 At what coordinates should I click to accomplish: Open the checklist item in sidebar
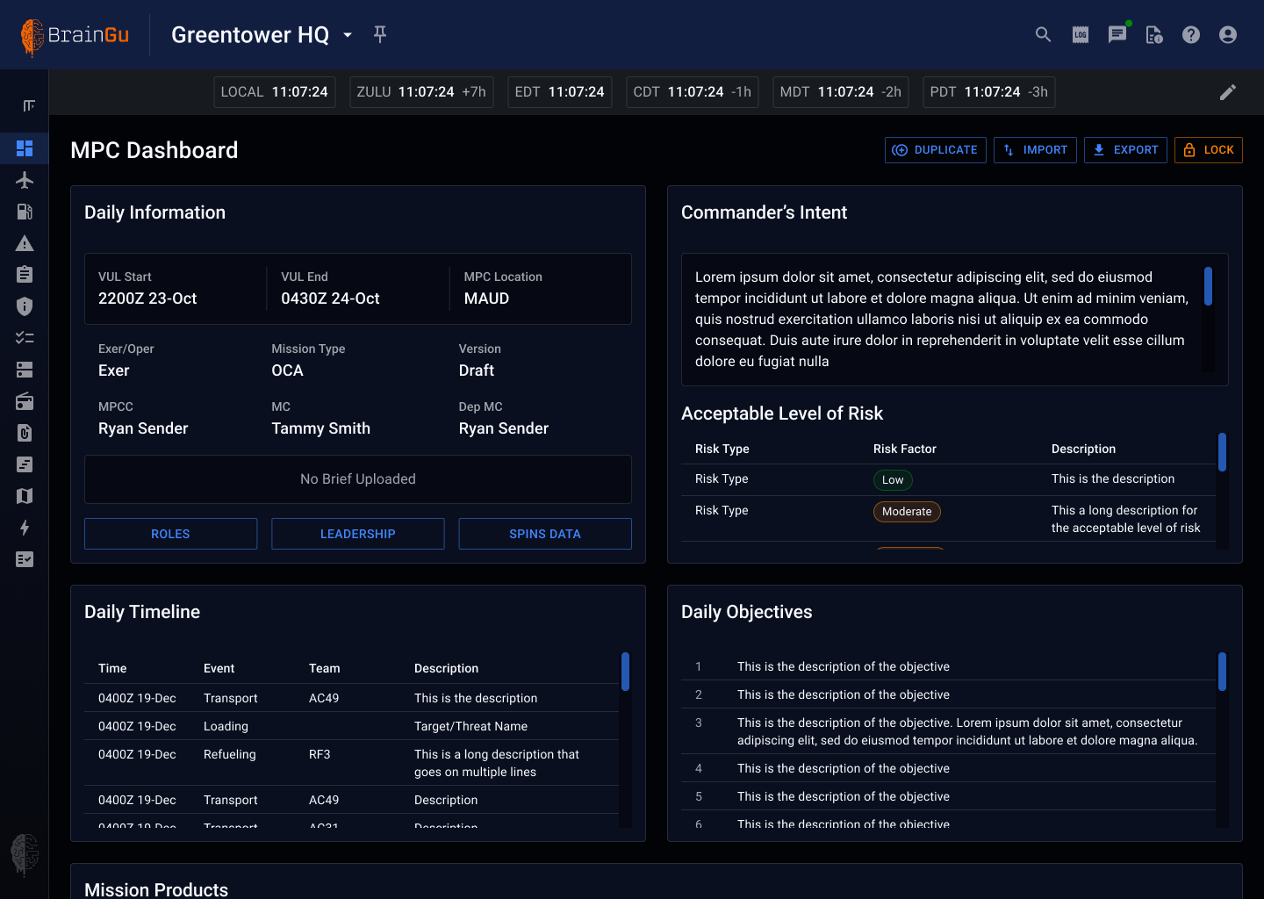tap(25, 338)
